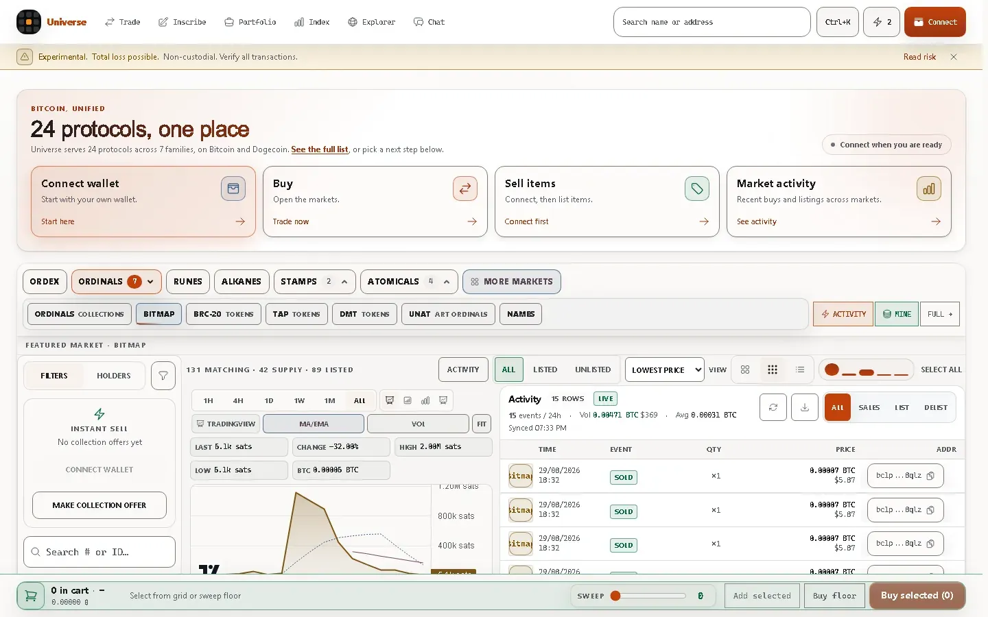Open the shopping cart icon
The height and width of the screenshot is (617, 988).
[x=31, y=596]
